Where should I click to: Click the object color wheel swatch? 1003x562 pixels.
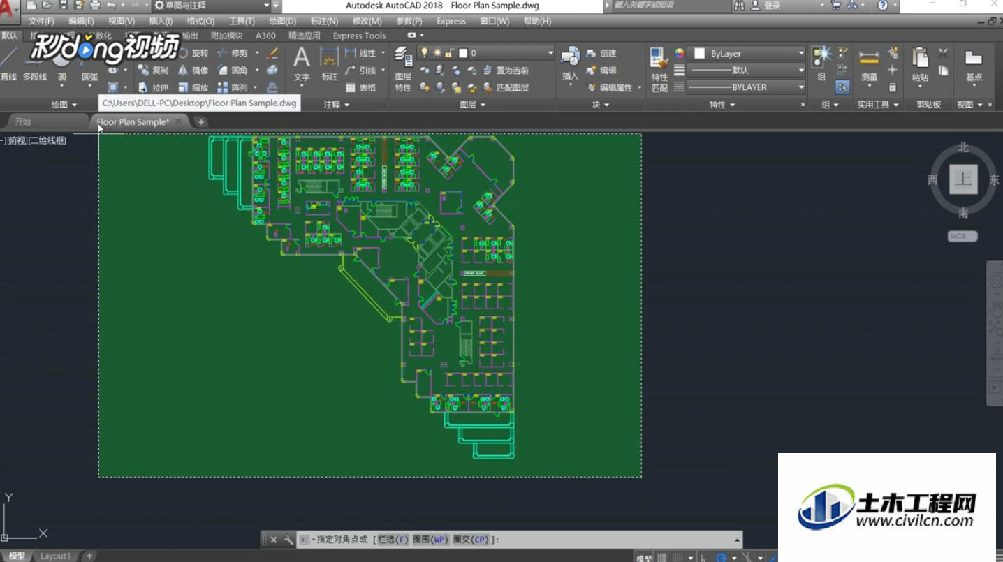point(679,53)
